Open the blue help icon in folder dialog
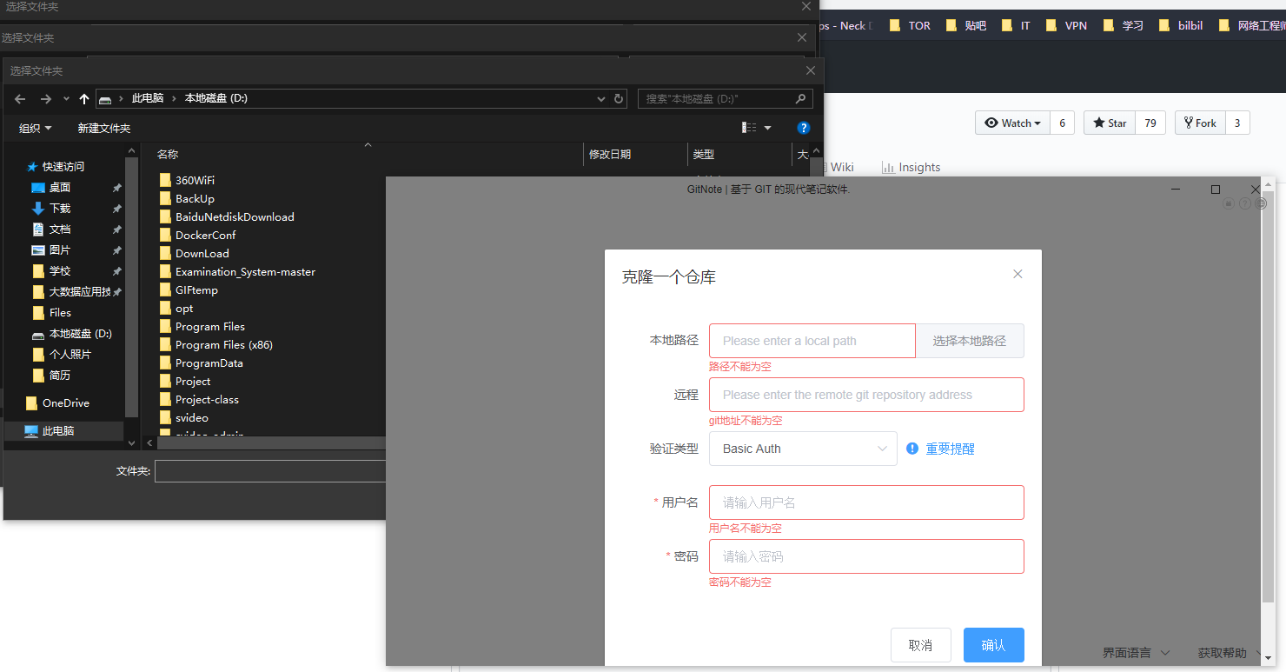1286x672 pixels. [804, 128]
